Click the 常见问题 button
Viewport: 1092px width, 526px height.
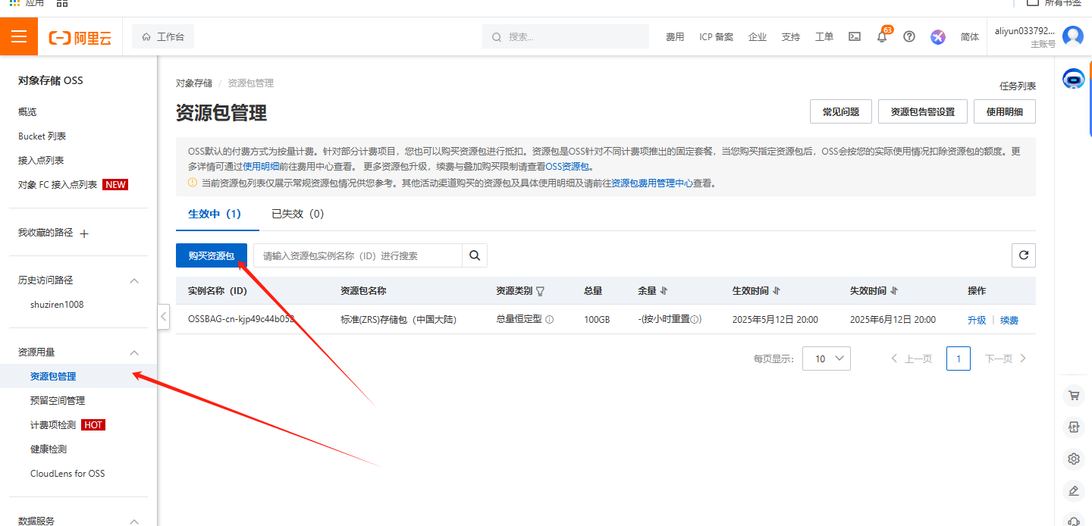point(841,111)
